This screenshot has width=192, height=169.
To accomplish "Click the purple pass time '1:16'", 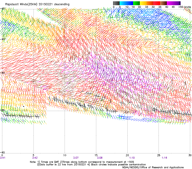I will [164, 158].
